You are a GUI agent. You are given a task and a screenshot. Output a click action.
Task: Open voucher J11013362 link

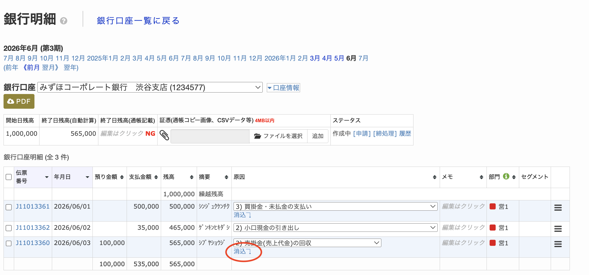33,227
